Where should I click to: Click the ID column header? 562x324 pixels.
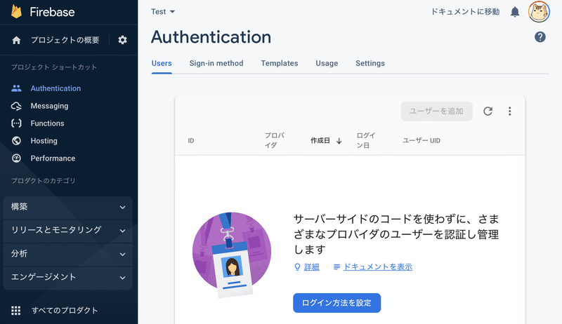[x=191, y=141]
